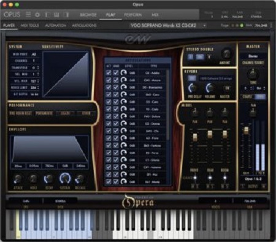Image resolution: width=276 pixels, height=242 pixels.
Task: Click the envelope Decay knob
Action: [x=48, y=179]
